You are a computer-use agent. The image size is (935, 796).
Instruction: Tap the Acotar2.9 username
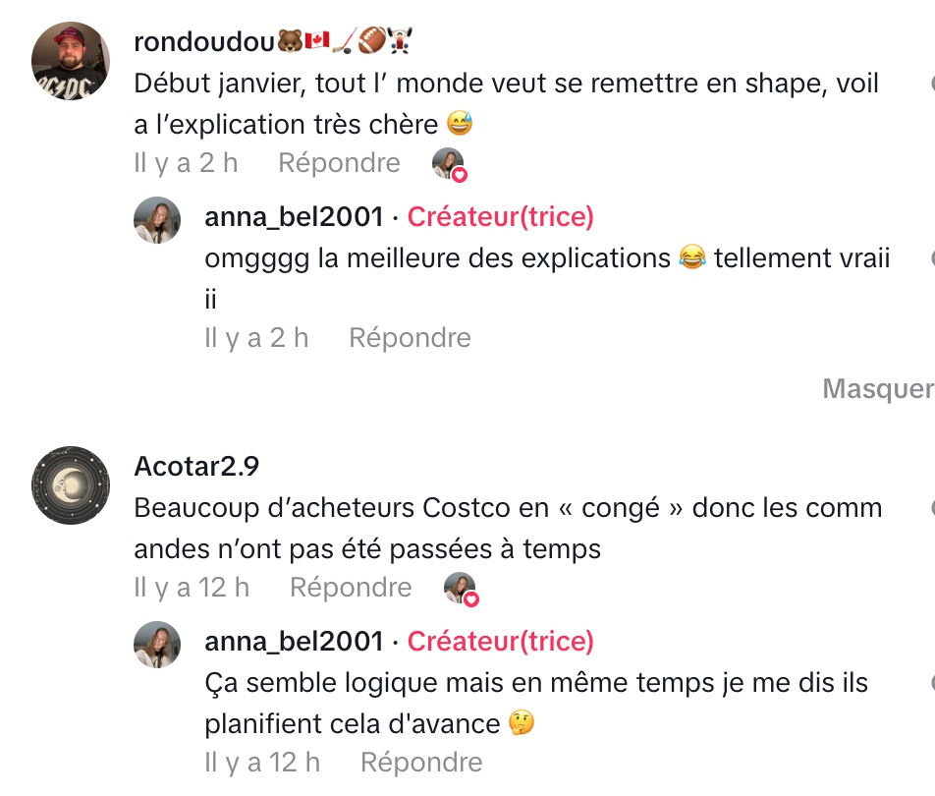[x=196, y=466]
